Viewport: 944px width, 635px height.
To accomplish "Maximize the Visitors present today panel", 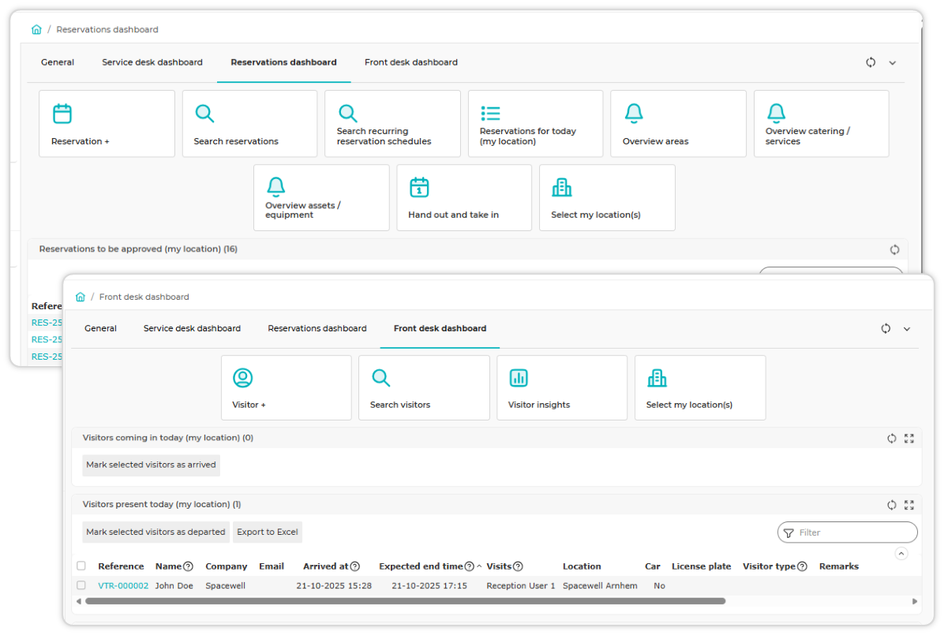I will coord(909,505).
